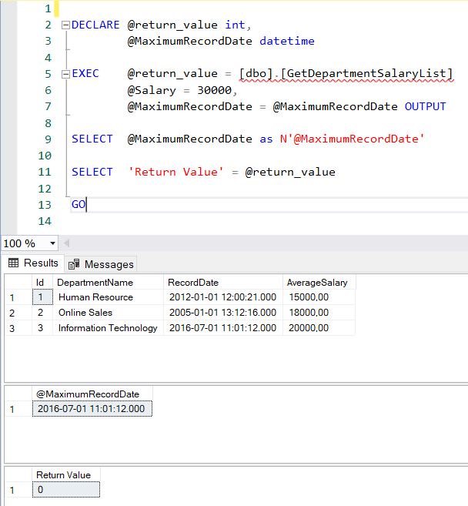Click the 30000 salary value in code
This screenshot has height=506, width=468.
pos(215,90)
